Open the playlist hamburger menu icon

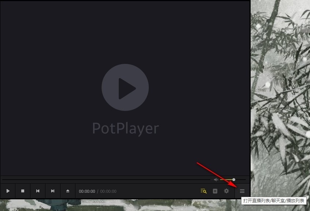[242, 191]
